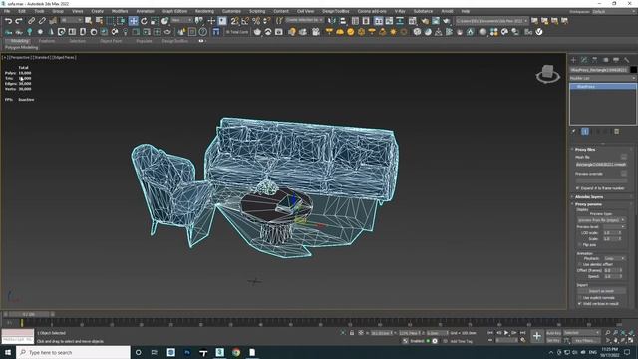The image size is (638, 359).
Task: Open the Display panel icon
Action: (x=616, y=60)
